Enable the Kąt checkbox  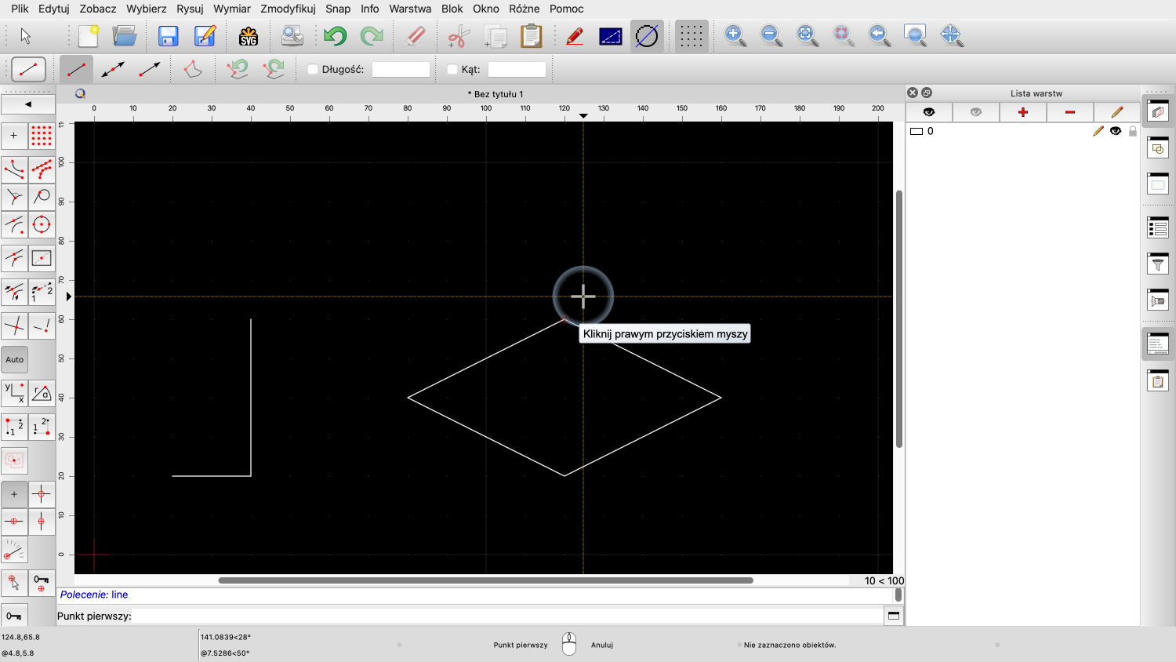pos(452,69)
